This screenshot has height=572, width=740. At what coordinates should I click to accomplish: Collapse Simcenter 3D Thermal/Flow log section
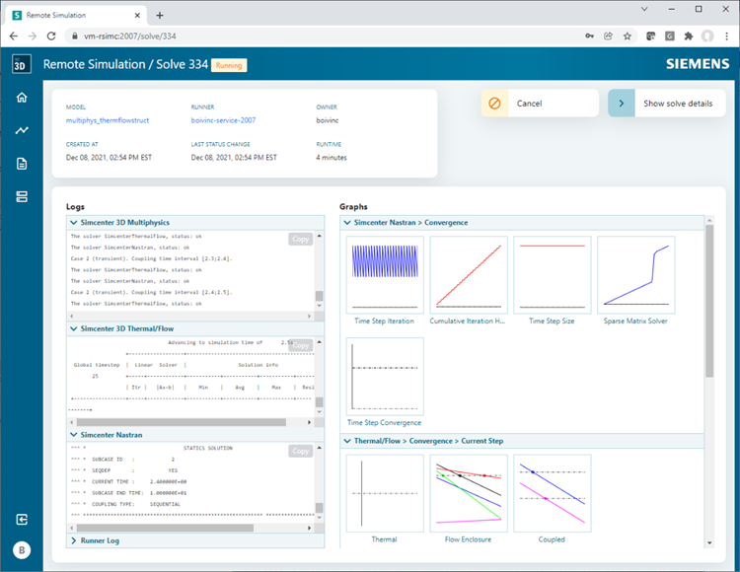tap(74, 328)
